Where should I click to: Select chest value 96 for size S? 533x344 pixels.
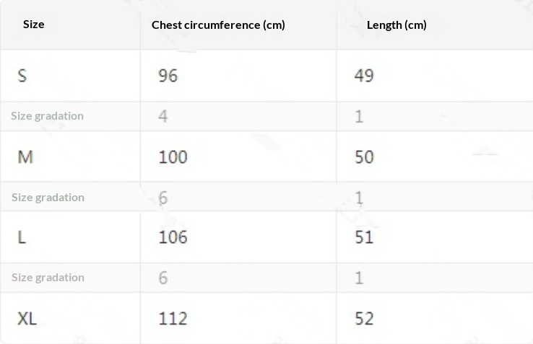[168, 75]
